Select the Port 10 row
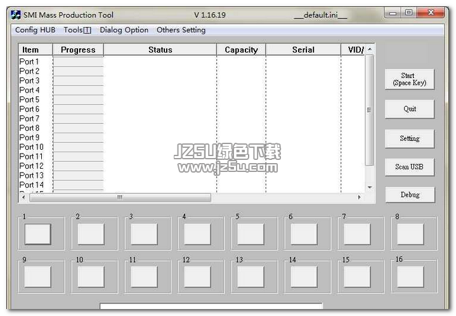Image resolution: width=456 pixels, height=316 pixels. coord(192,147)
